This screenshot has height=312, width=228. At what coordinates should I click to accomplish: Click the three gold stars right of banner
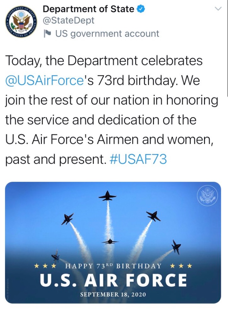tap(181, 266)
